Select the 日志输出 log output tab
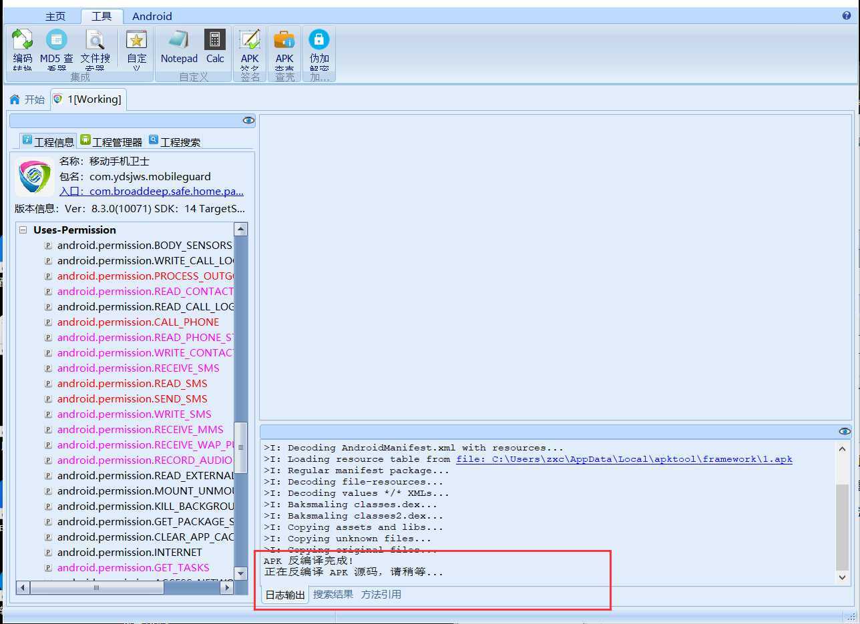The width and height of the screenshot is (860, 624). click(x=285, y=595)
